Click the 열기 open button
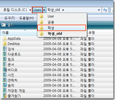The width and height of the screenshot is (115, 100). (x=7, y=25)
